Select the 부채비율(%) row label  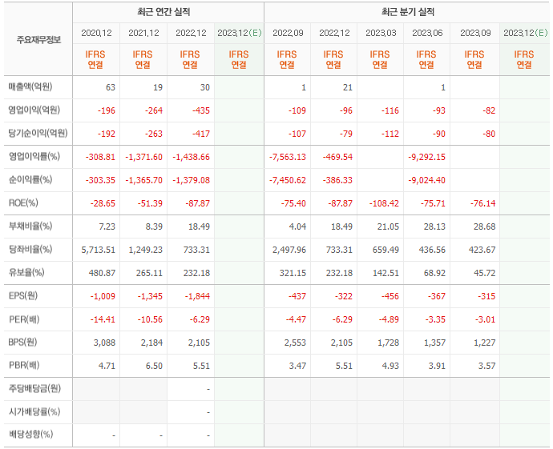pos(30,226)
